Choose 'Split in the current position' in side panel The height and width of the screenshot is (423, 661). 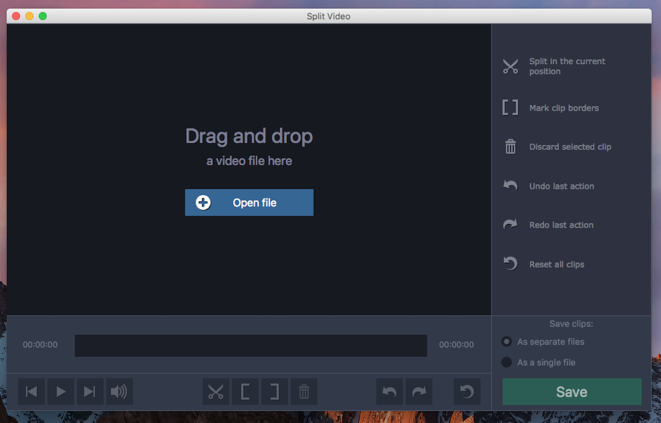(567, 66)
